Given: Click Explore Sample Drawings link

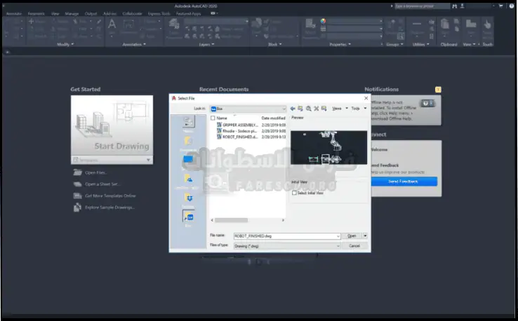Looking at the screenshot, I should (110, 207).
